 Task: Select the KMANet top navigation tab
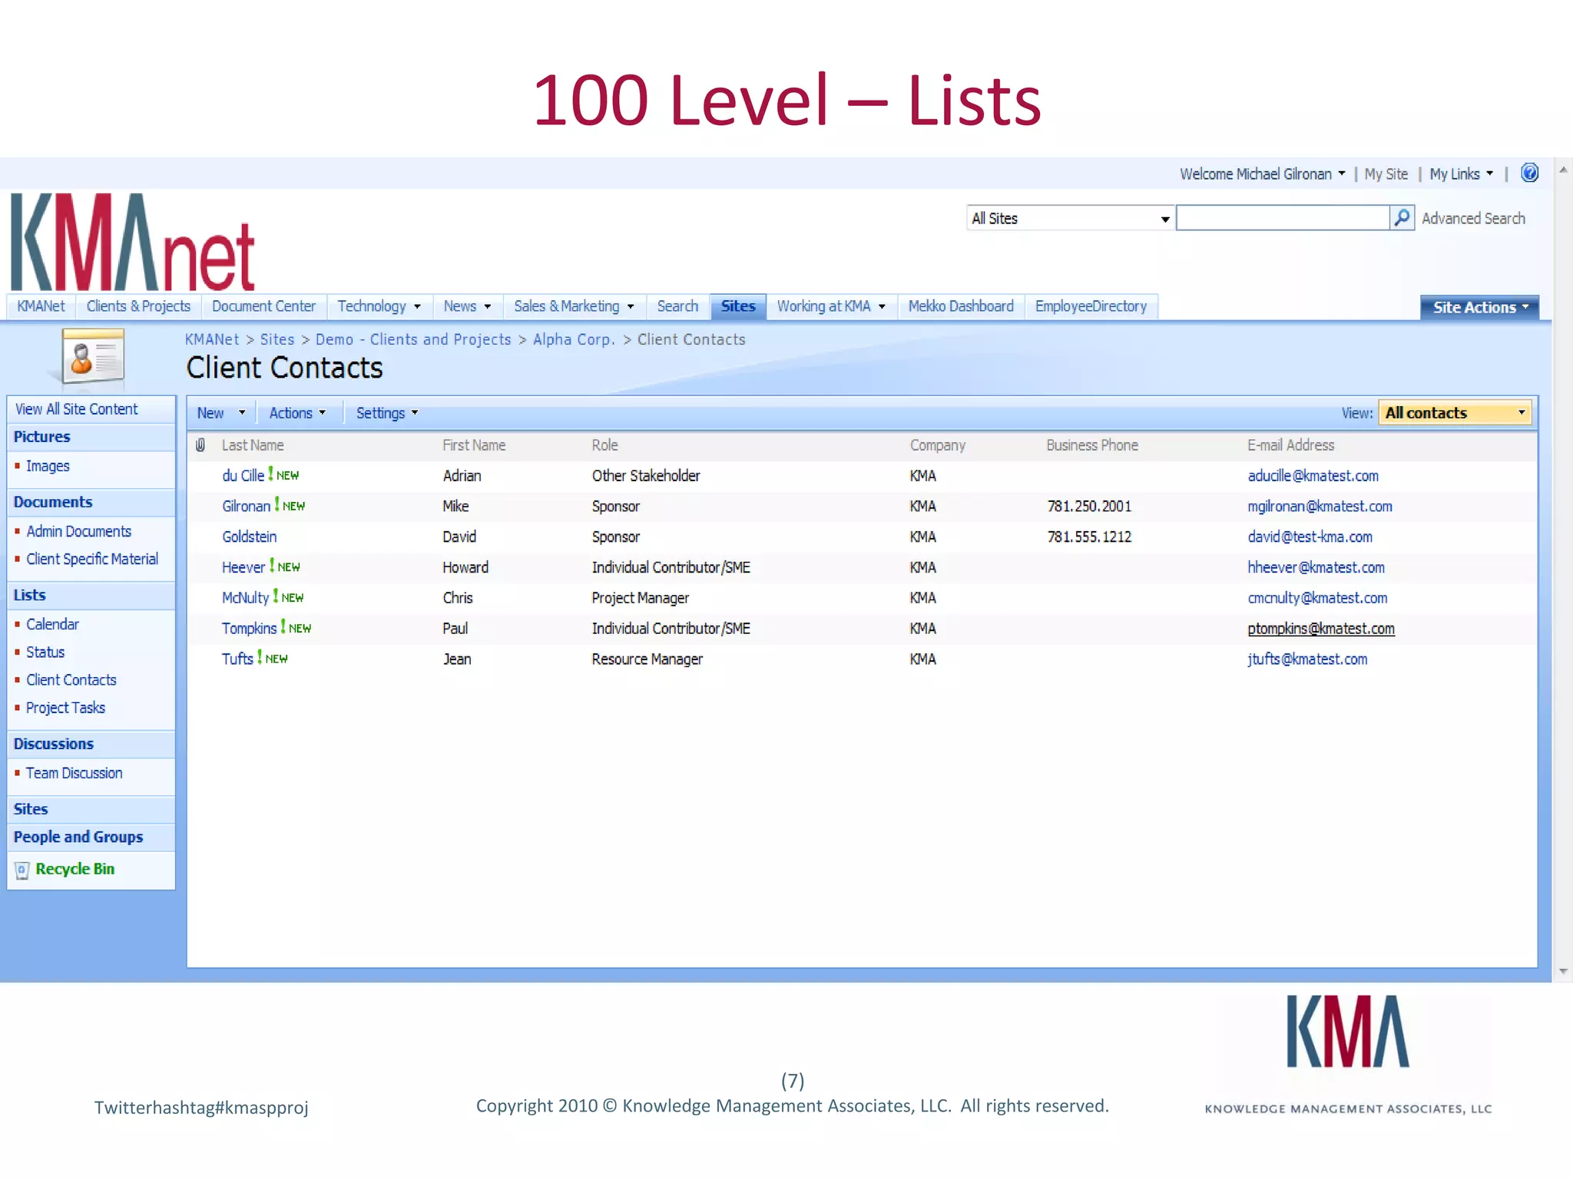41,306
